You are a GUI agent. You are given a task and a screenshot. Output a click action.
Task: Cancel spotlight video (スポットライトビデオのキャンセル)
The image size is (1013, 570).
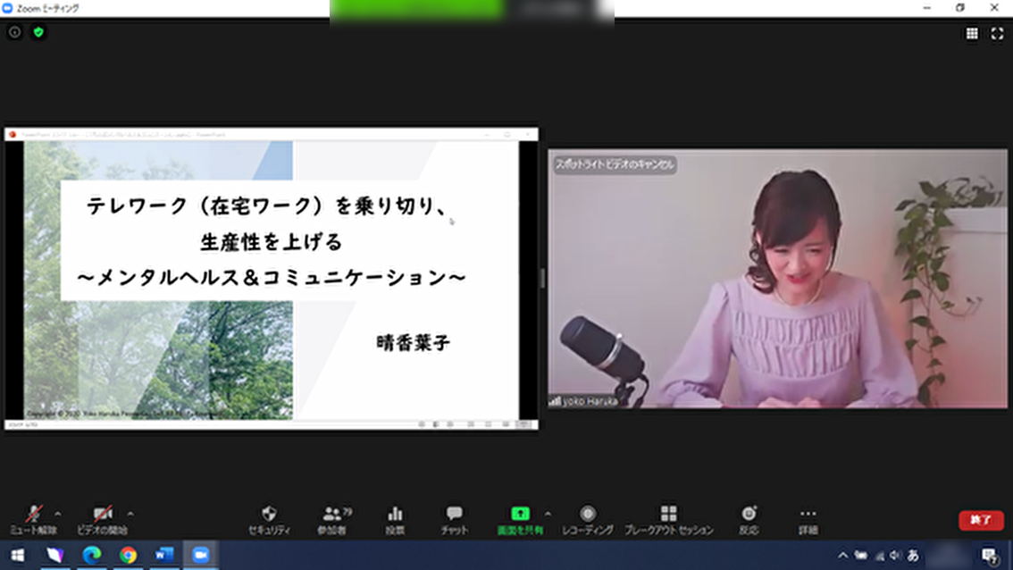click(x=615, y=165)
